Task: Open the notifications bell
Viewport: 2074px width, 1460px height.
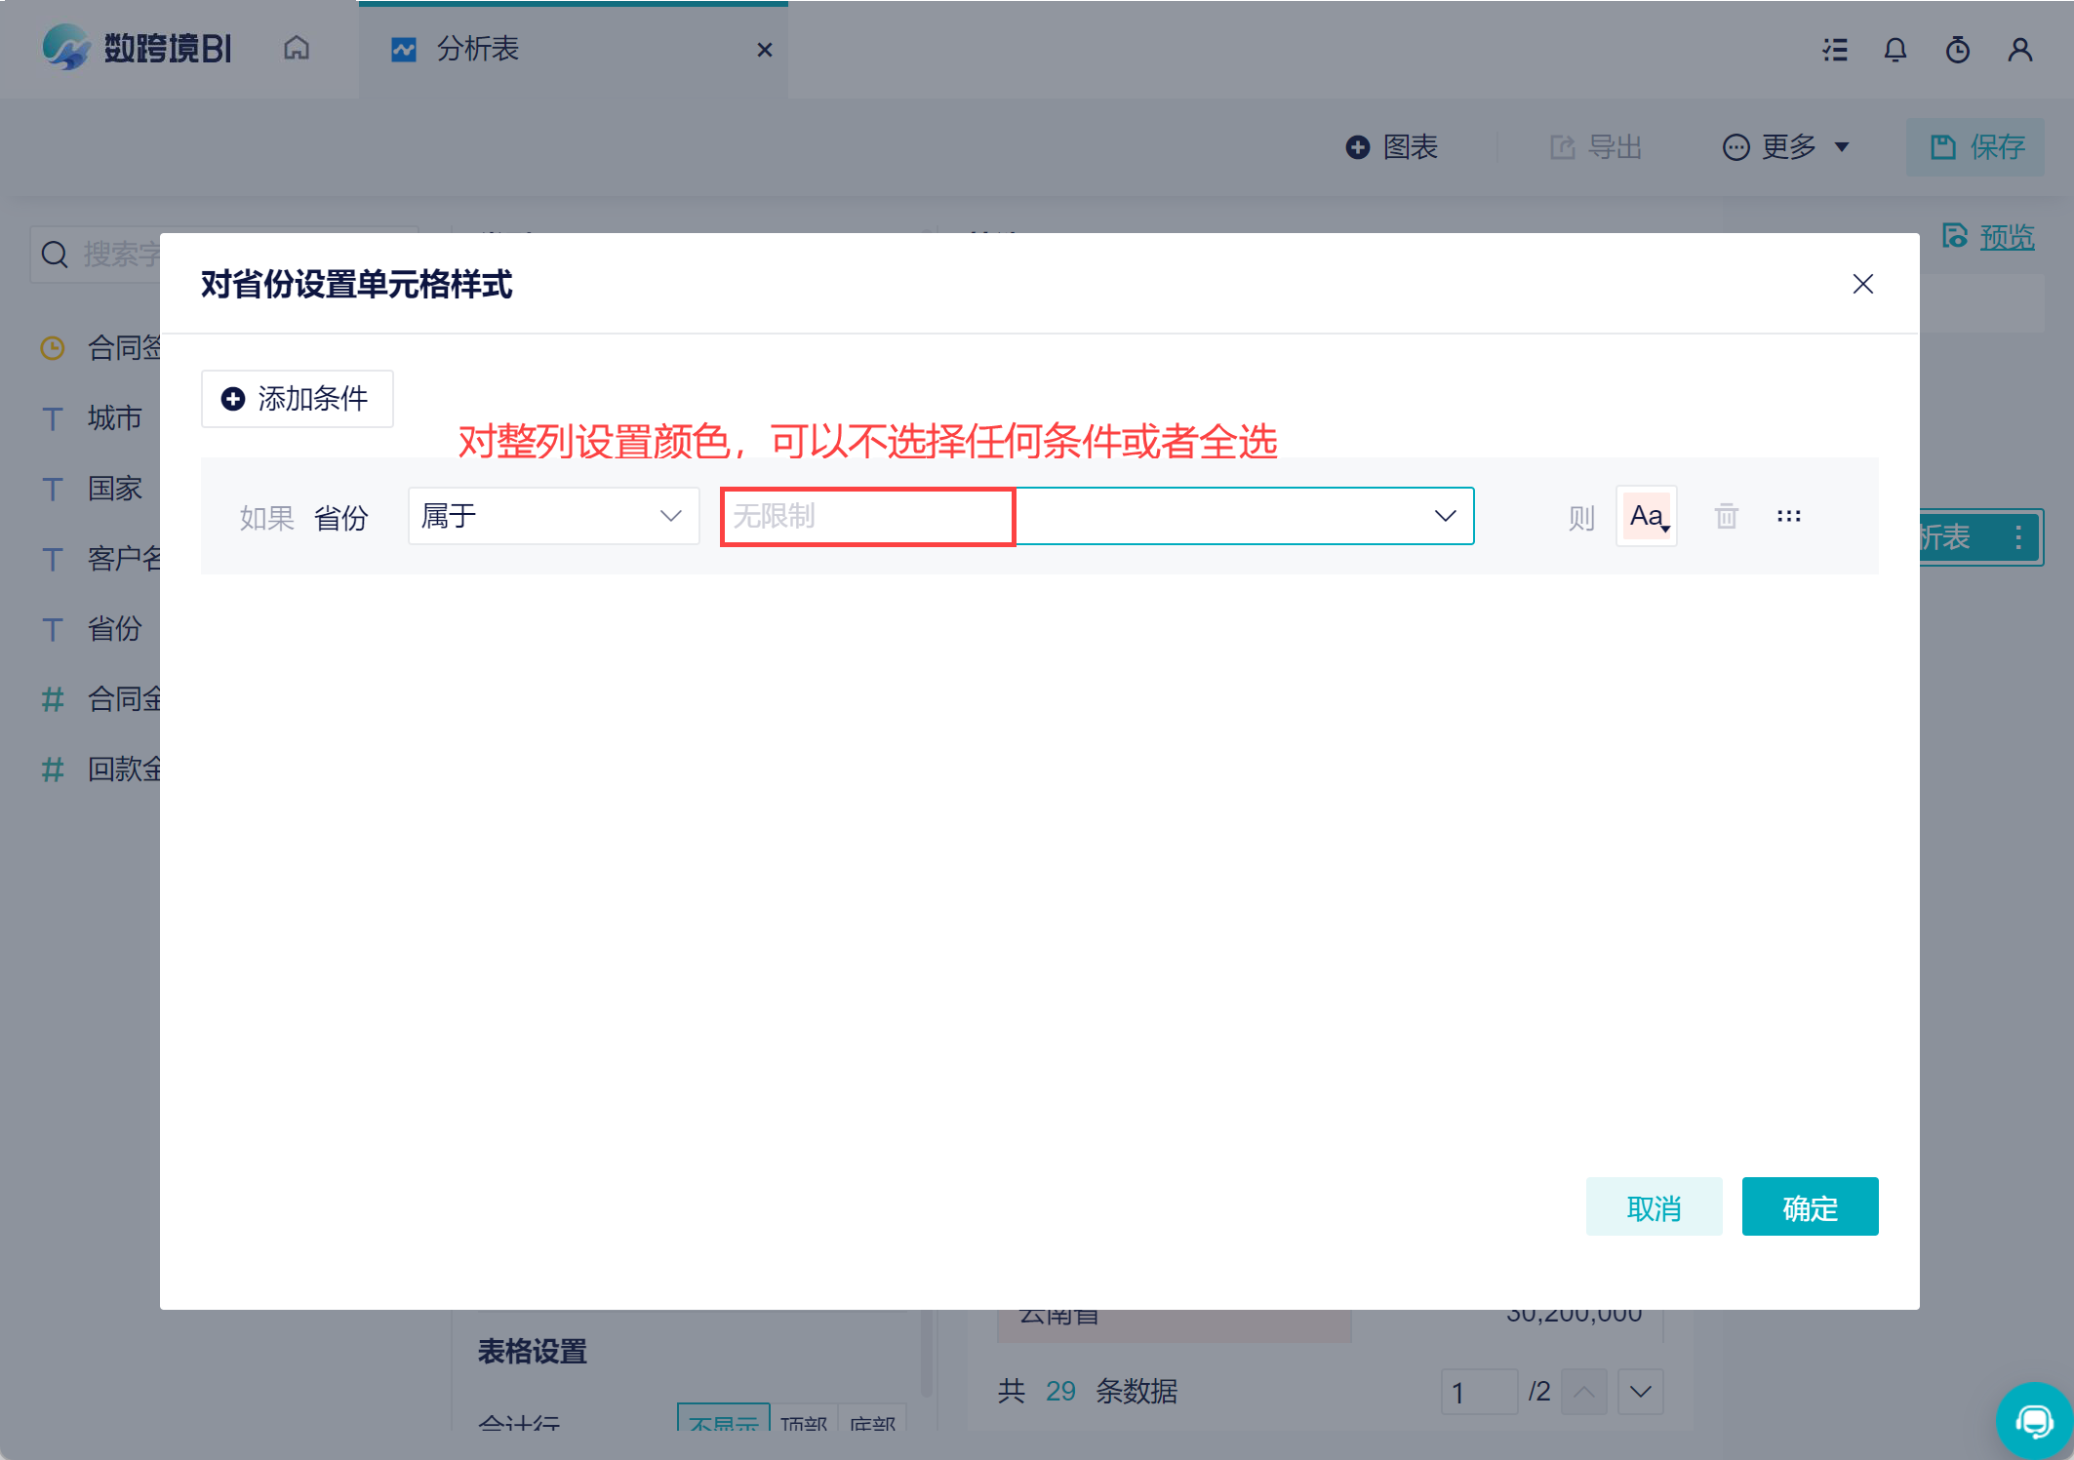Action: pos(1895,50)
